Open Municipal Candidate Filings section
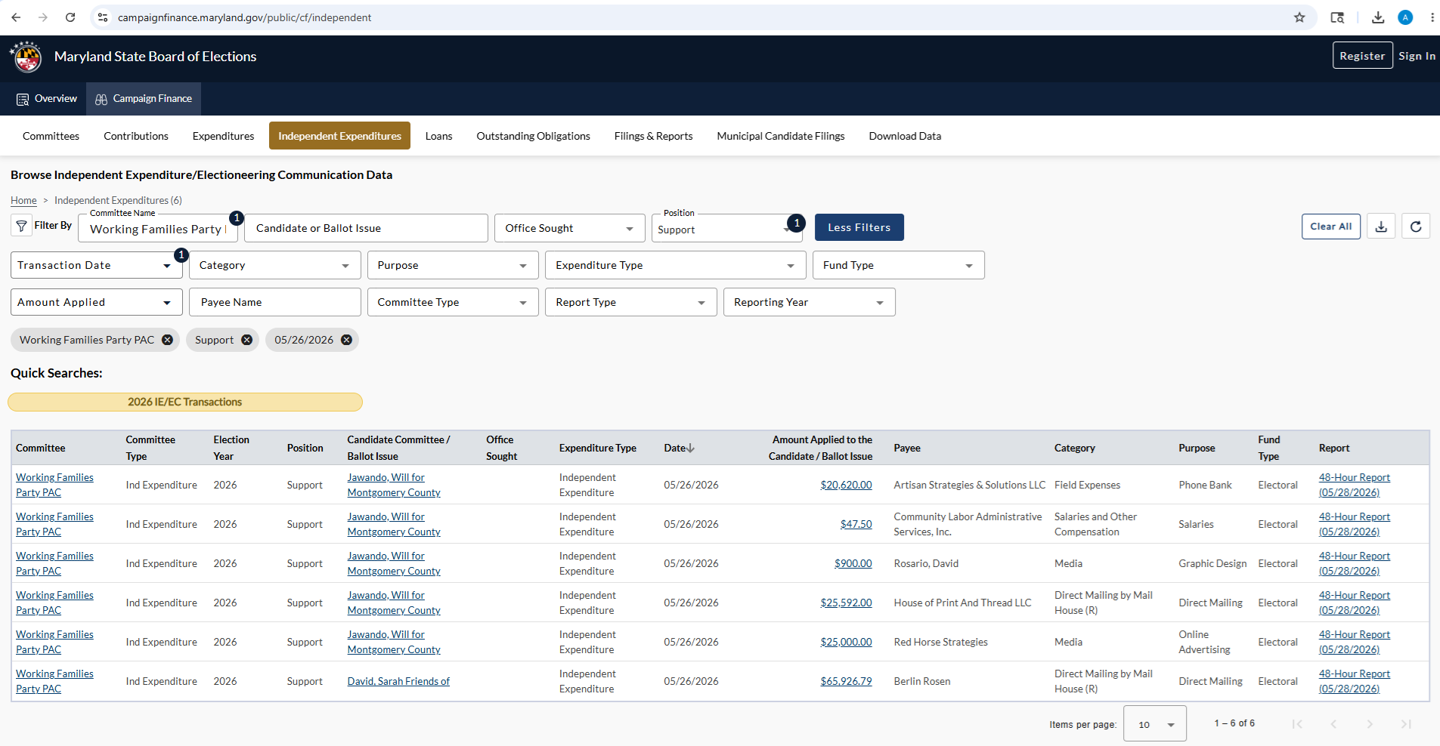This screenshot has height=746, width=1440. pyautogui.click(x=781, y=136)
